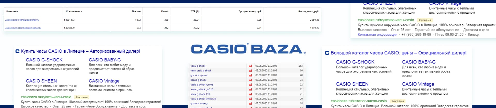The width and height of the screenshot is (496, 108).
Task: Open 'Купить часы CASIO в Липецке – Авторизованный дилер' headline
Action: [x=80, y=51]
